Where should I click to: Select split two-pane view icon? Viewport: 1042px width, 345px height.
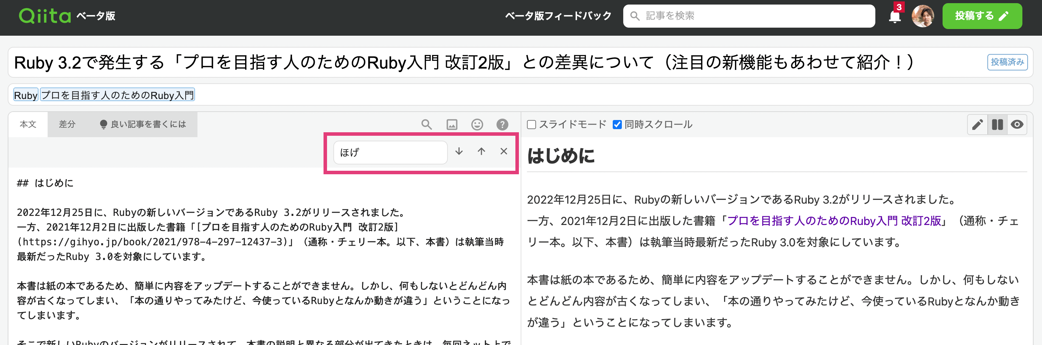point(997,125)
